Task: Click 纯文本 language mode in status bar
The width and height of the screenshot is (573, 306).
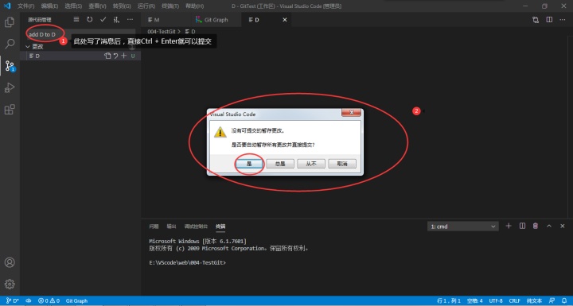Action: coord(534,301)
